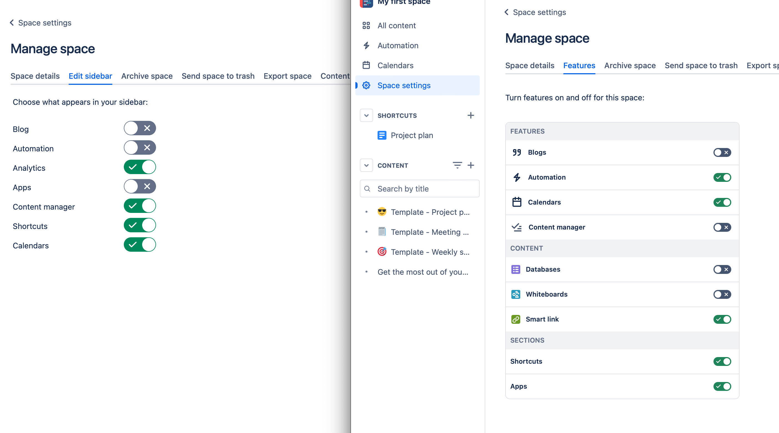Disable the Smart link feature toggle
Viewport: 779px width, 433px height.
(x=722, y=319)
